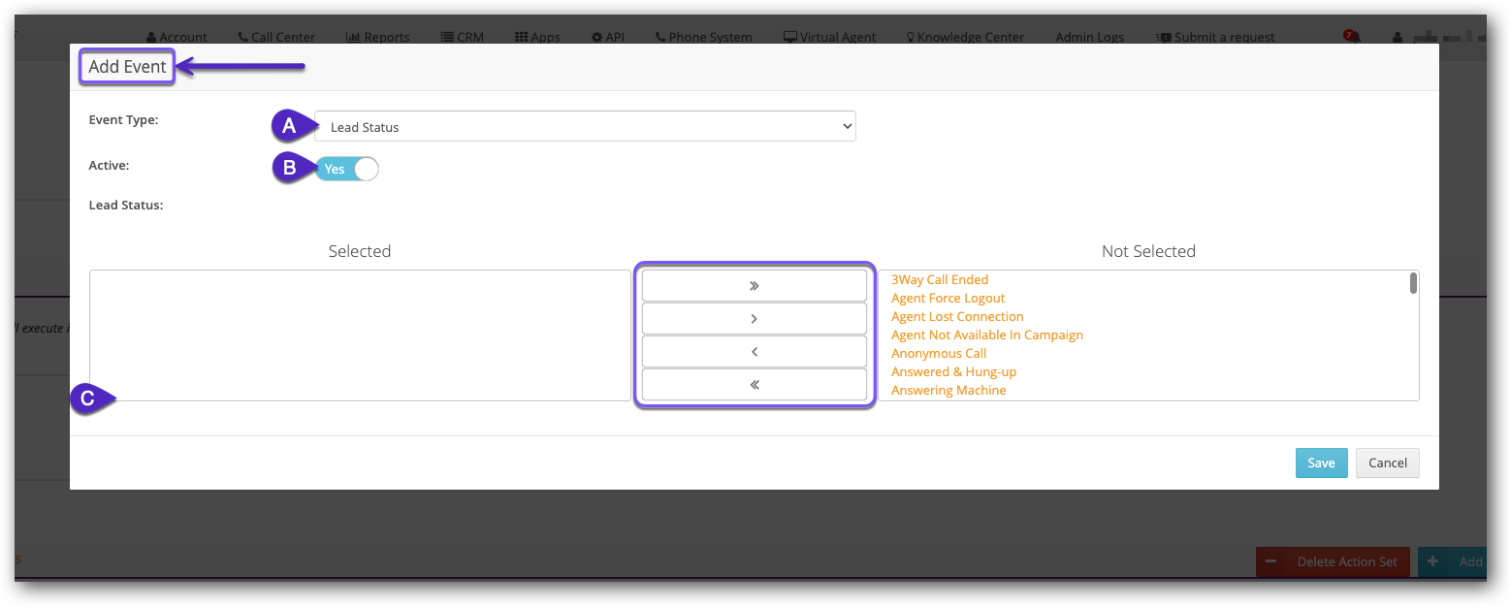This screenshot has width=1511, height=606.
Task: Open the Event Type dropdown showing Lead Status
Action: 585,126
